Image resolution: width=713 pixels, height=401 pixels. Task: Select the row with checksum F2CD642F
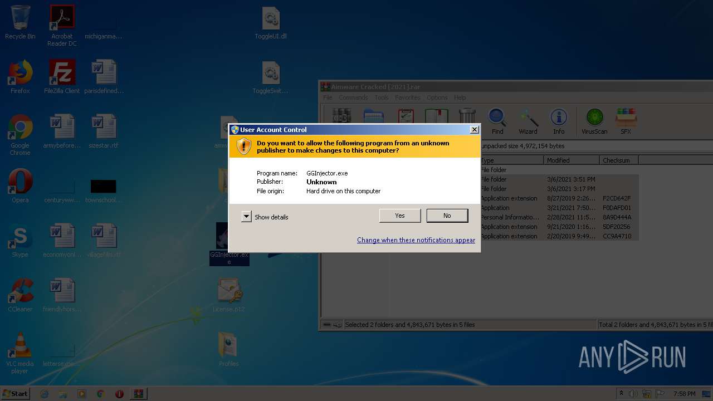click(559, 198)
